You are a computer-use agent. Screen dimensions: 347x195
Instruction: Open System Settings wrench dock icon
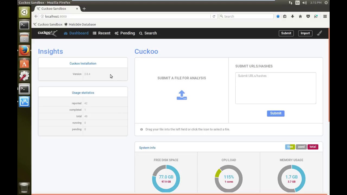click(24, 76)
